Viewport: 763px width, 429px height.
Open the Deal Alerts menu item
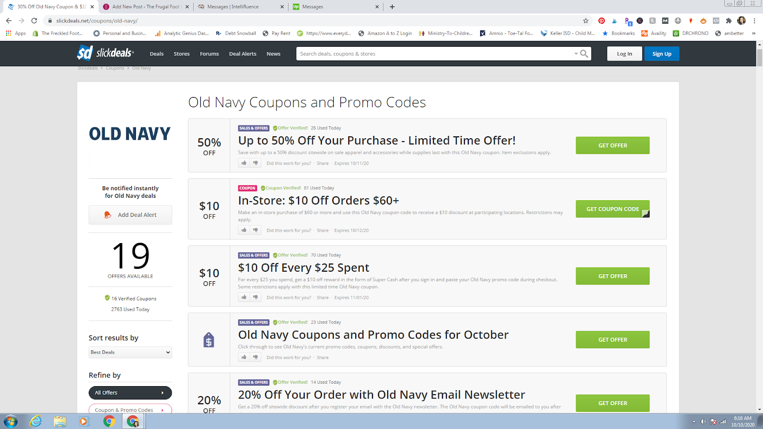[243, 54]
